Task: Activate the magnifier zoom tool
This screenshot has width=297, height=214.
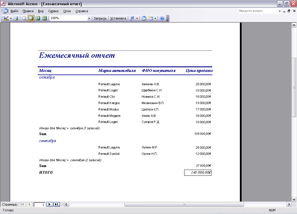Action: [24, 18]
